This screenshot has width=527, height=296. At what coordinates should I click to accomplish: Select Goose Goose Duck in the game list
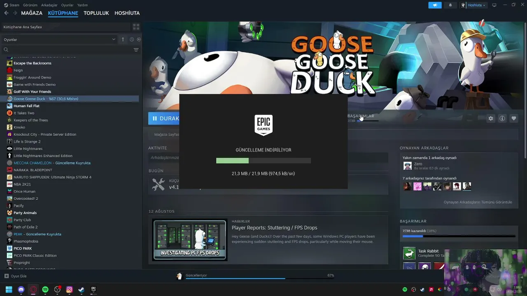pos(70,99)
